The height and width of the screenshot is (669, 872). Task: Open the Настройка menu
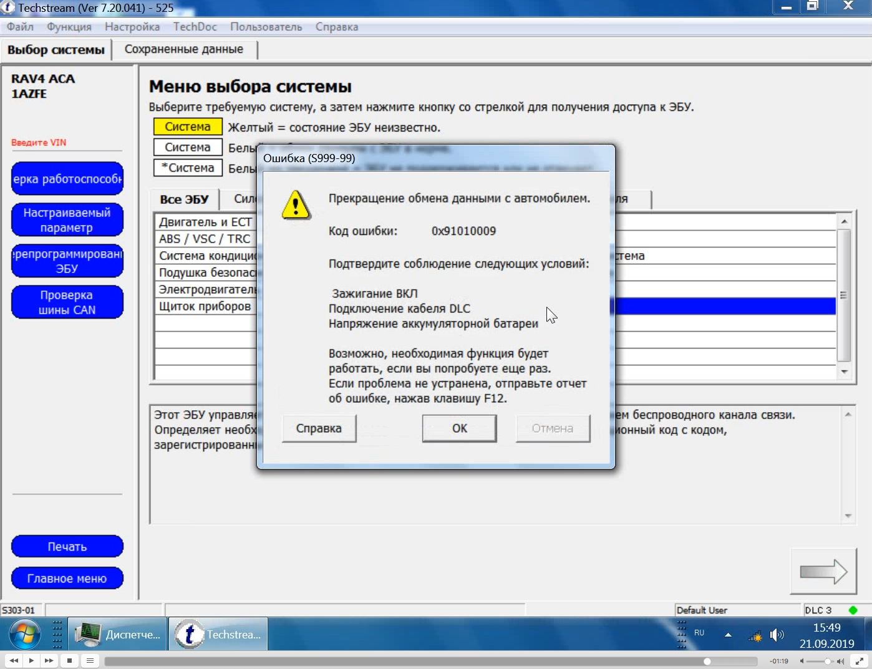132,27
